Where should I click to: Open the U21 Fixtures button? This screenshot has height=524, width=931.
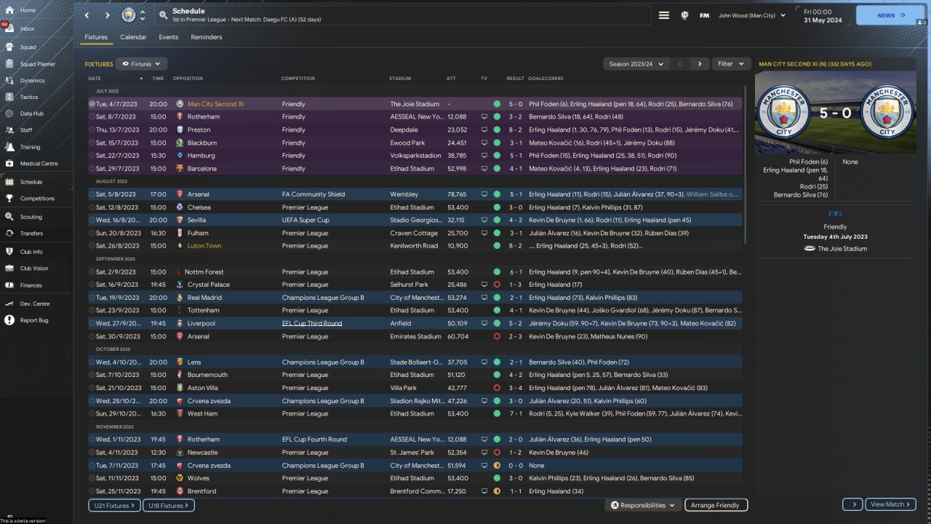pos(113,505)
